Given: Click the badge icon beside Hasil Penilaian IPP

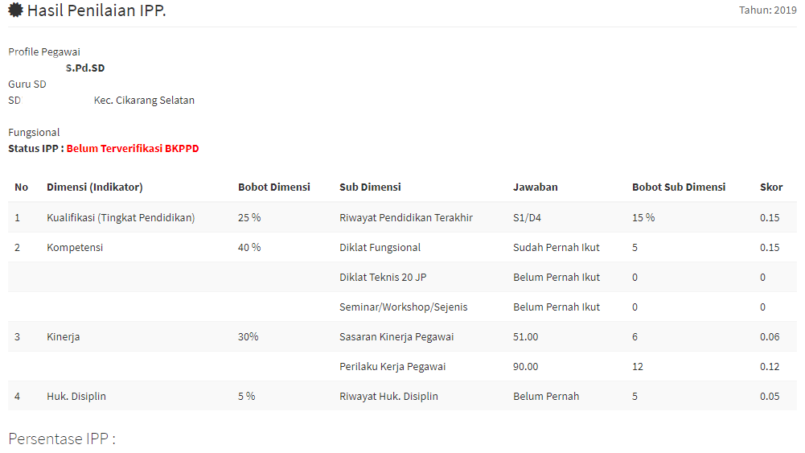Looking at the screenshot, I should pos(15,11).
